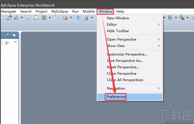This screenshot has height=124, width=194.
Task: Open the Project menu
Action: coord(41,11)
